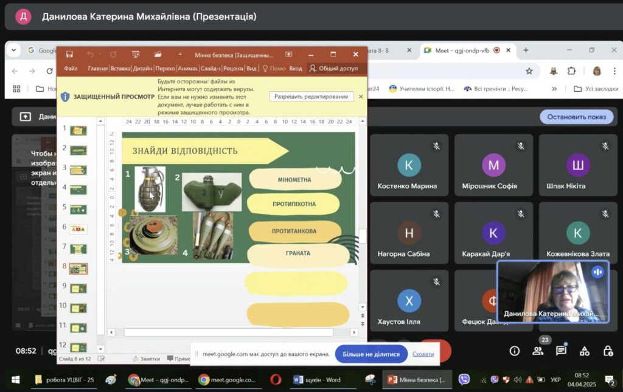Image resolution: width=623 pixels, height=392 pixels.
Task: Click slide area vertical scroll-down arrow
Action: point(363,307)
